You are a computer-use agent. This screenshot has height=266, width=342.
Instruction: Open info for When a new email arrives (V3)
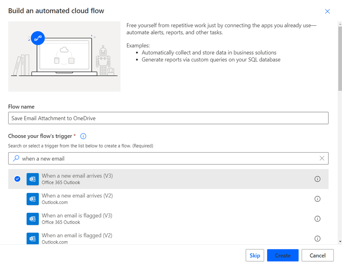[x=317, y=179]
